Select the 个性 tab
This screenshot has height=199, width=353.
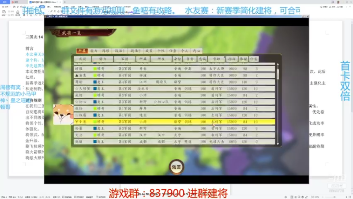click(161, 51)
